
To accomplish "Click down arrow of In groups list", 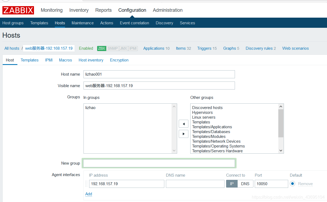I will tap(174, 151).
